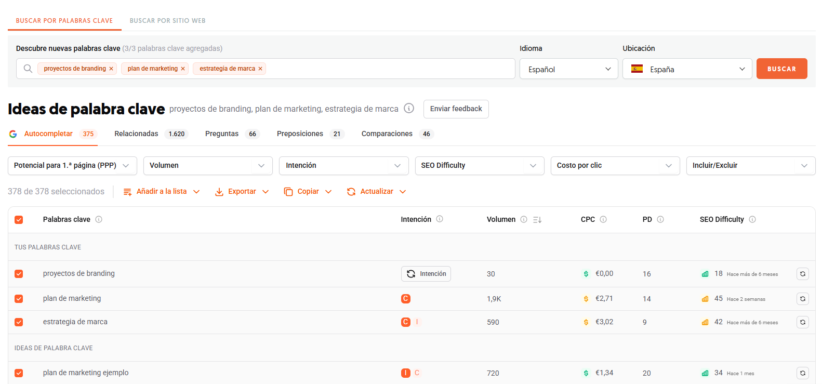Screen dimensions: 822x384
Task: Refresh SEO data for 'plan de marketing' row
Action: [x=802, y=299]
